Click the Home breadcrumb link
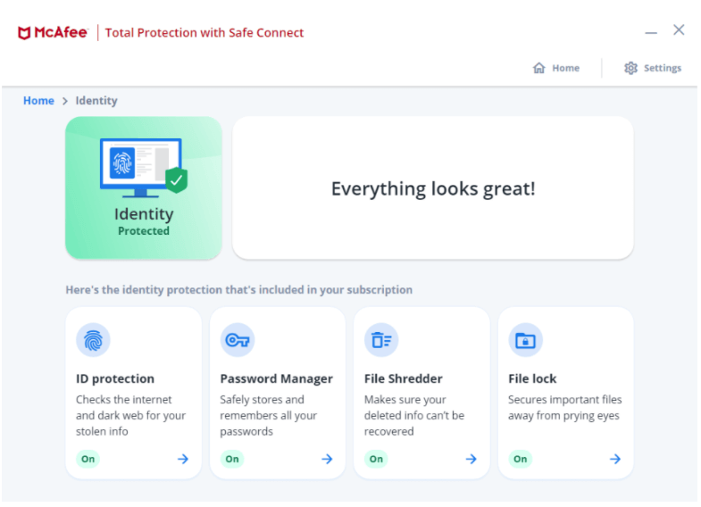The height and width of the screenshot is (507, 701). [38, 101]
